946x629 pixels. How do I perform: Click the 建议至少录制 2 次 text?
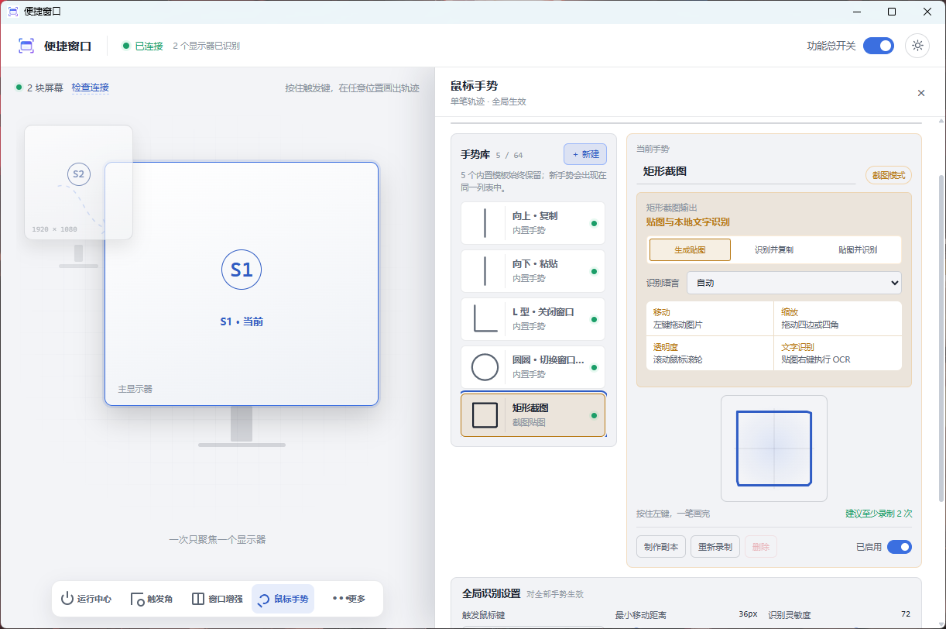pos(879,514)
